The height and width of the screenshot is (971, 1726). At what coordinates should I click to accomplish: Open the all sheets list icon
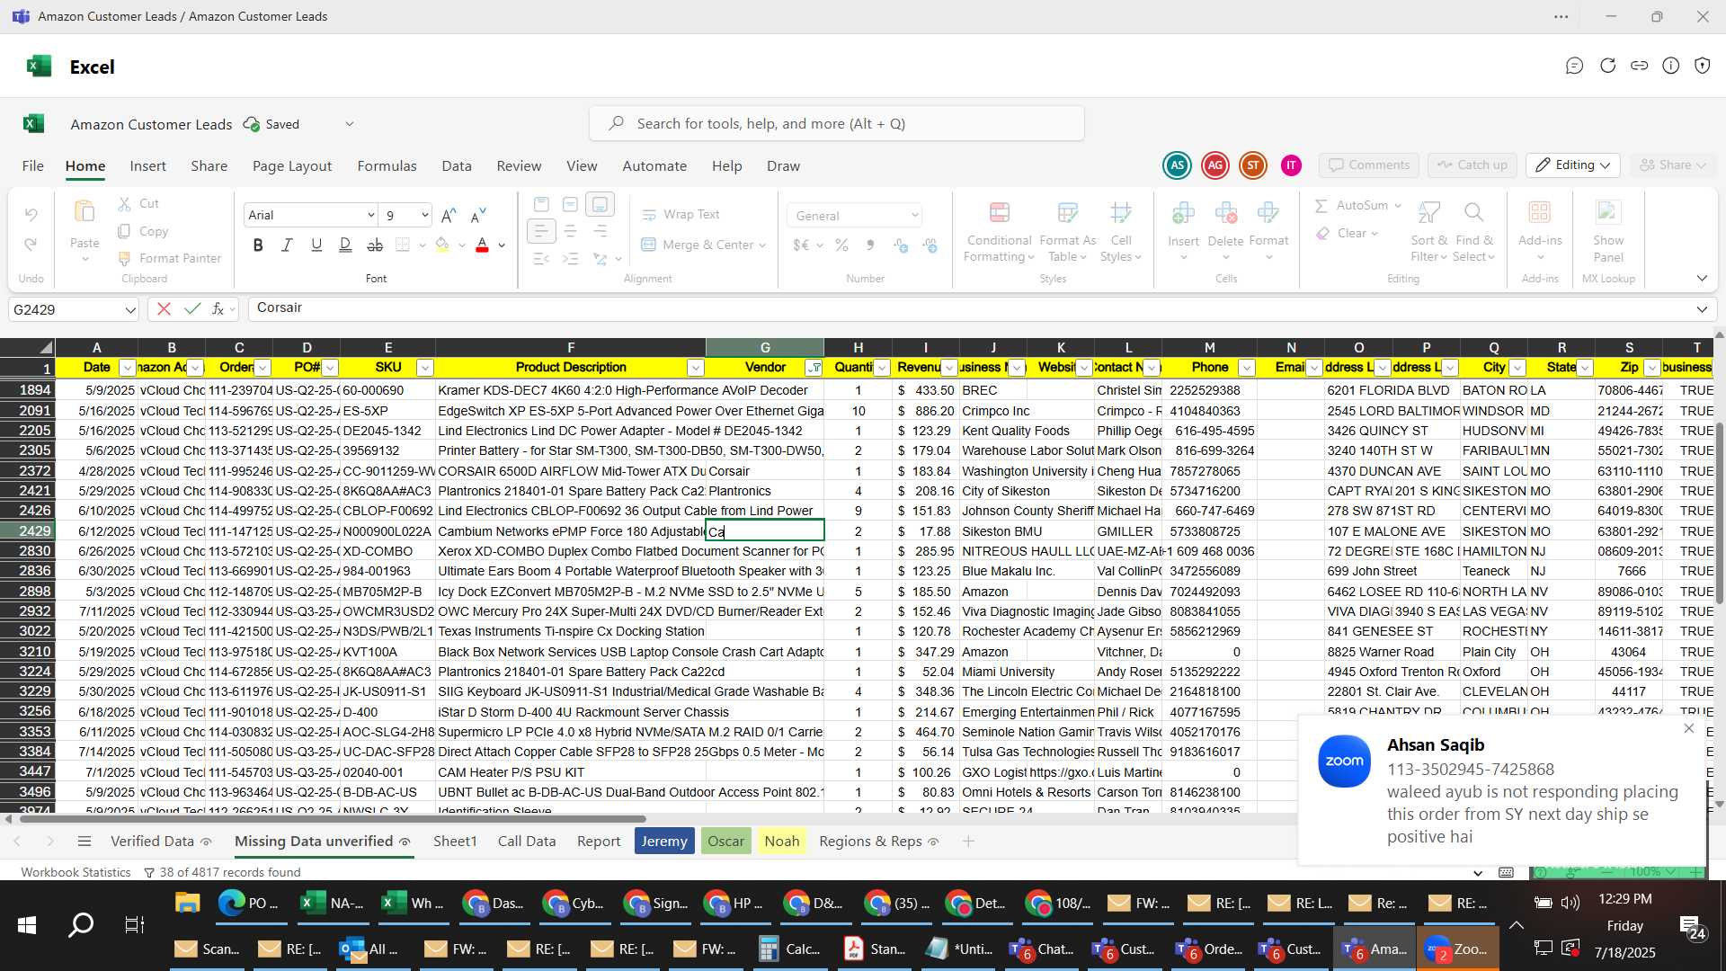click(85, 842)
